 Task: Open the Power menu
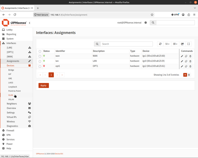[x=16, y=144]
